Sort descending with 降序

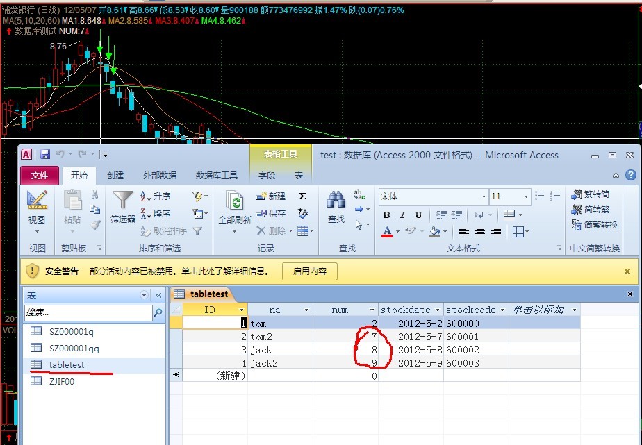pos(155,213)
